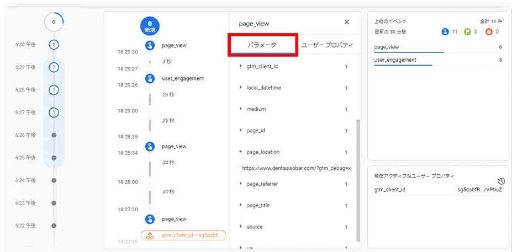Viewport: 512px width, 252px height.
Task: Open page_view in top events list
Action: coord(387,47)
